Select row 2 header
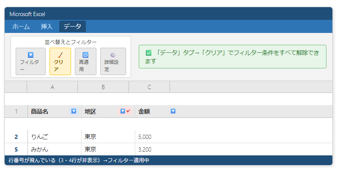 click(16, 137)
